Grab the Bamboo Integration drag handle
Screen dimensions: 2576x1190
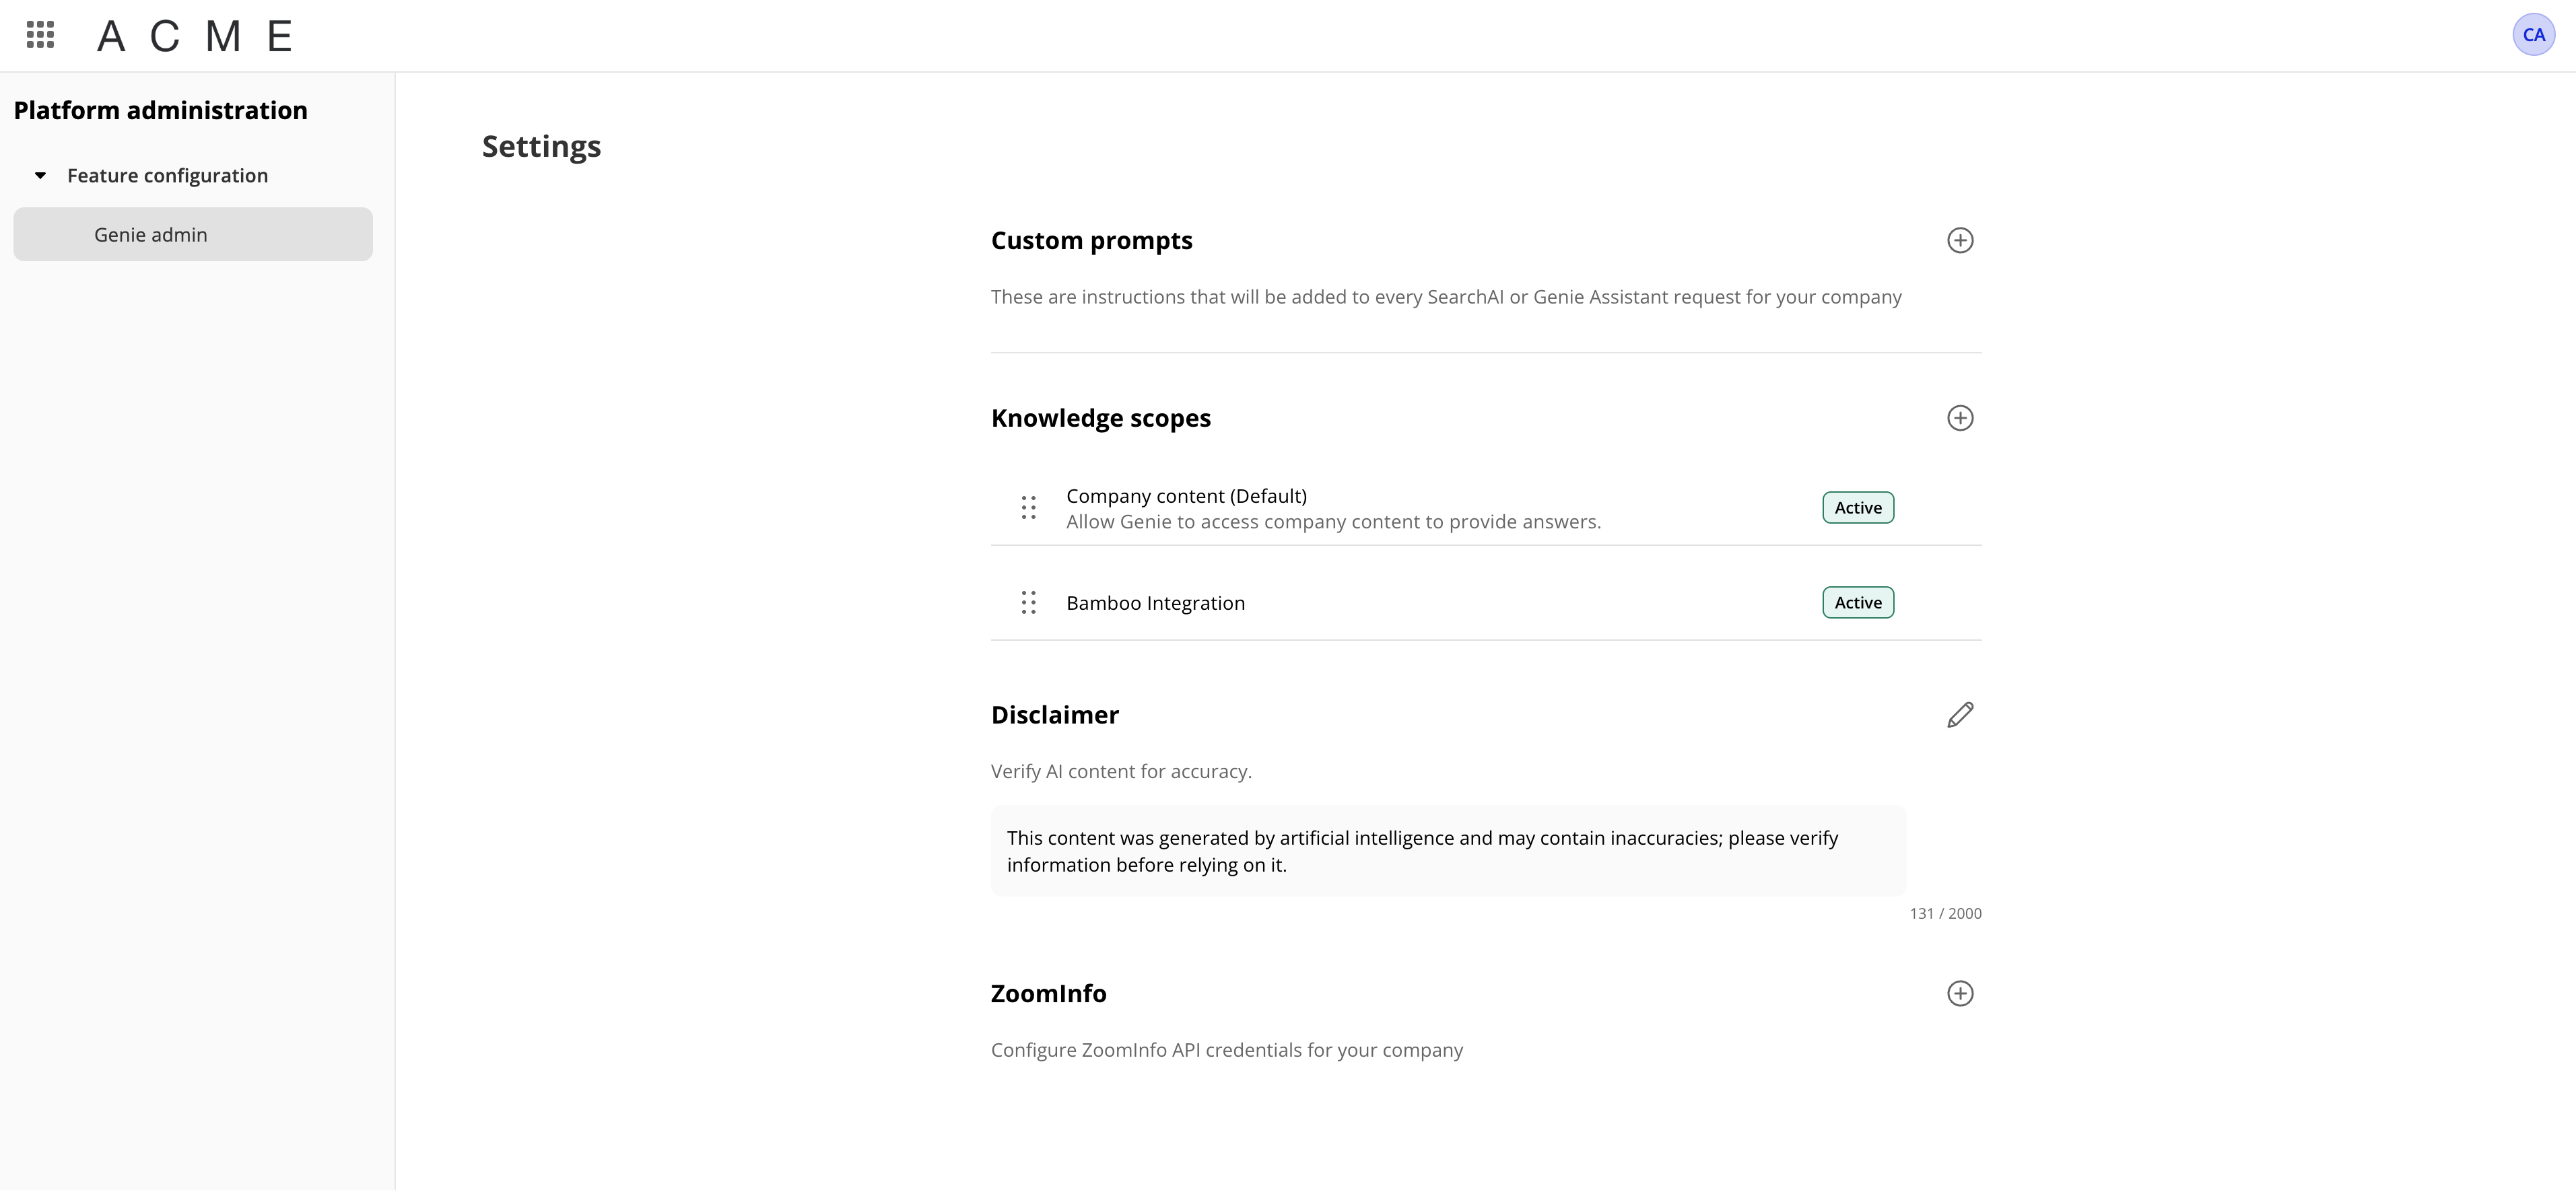point(1028,603)
